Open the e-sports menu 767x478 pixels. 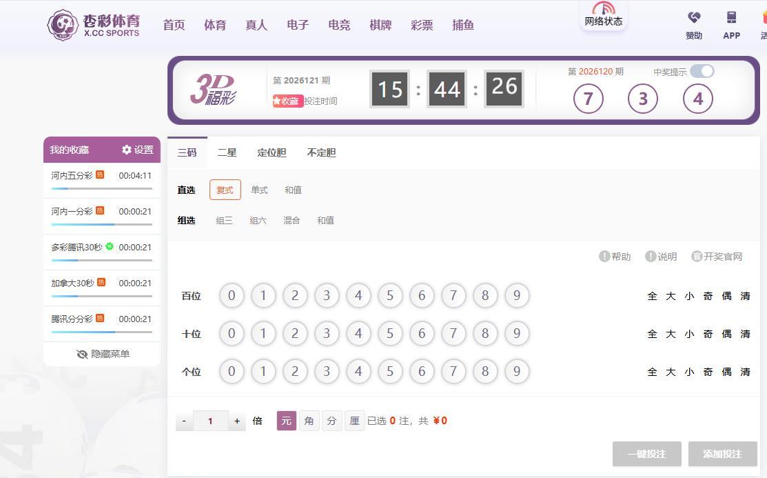340,25
